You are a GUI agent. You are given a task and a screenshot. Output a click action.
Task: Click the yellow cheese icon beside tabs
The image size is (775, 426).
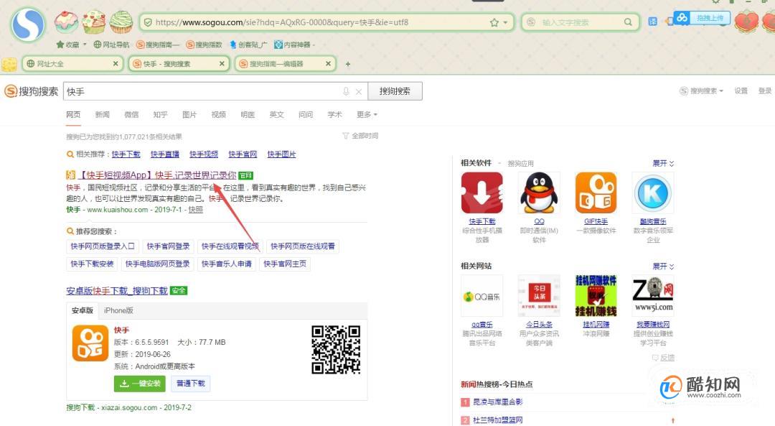point(9,65)
